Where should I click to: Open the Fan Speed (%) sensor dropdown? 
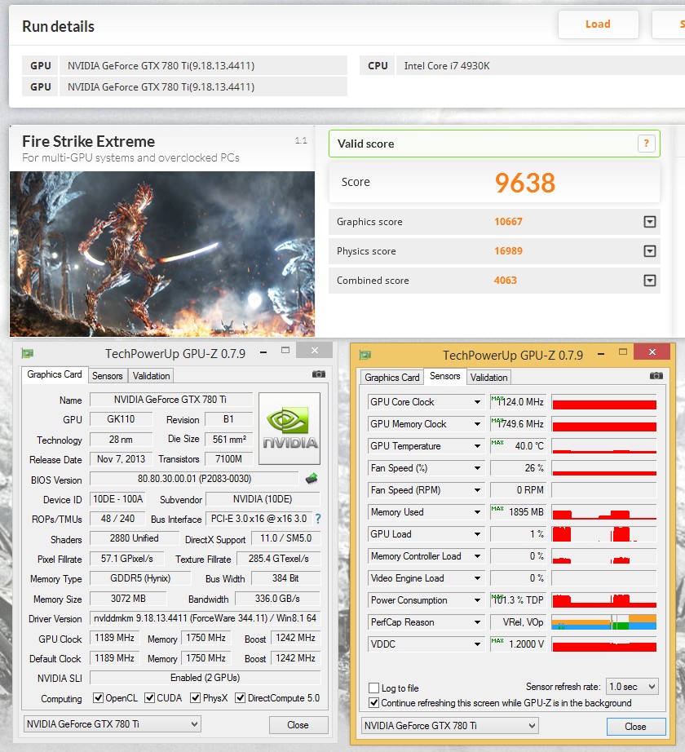477,468
